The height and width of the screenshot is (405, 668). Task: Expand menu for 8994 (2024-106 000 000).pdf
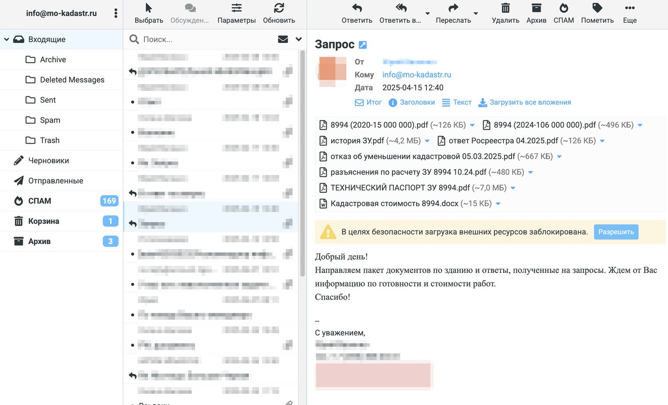click(640, 125)
